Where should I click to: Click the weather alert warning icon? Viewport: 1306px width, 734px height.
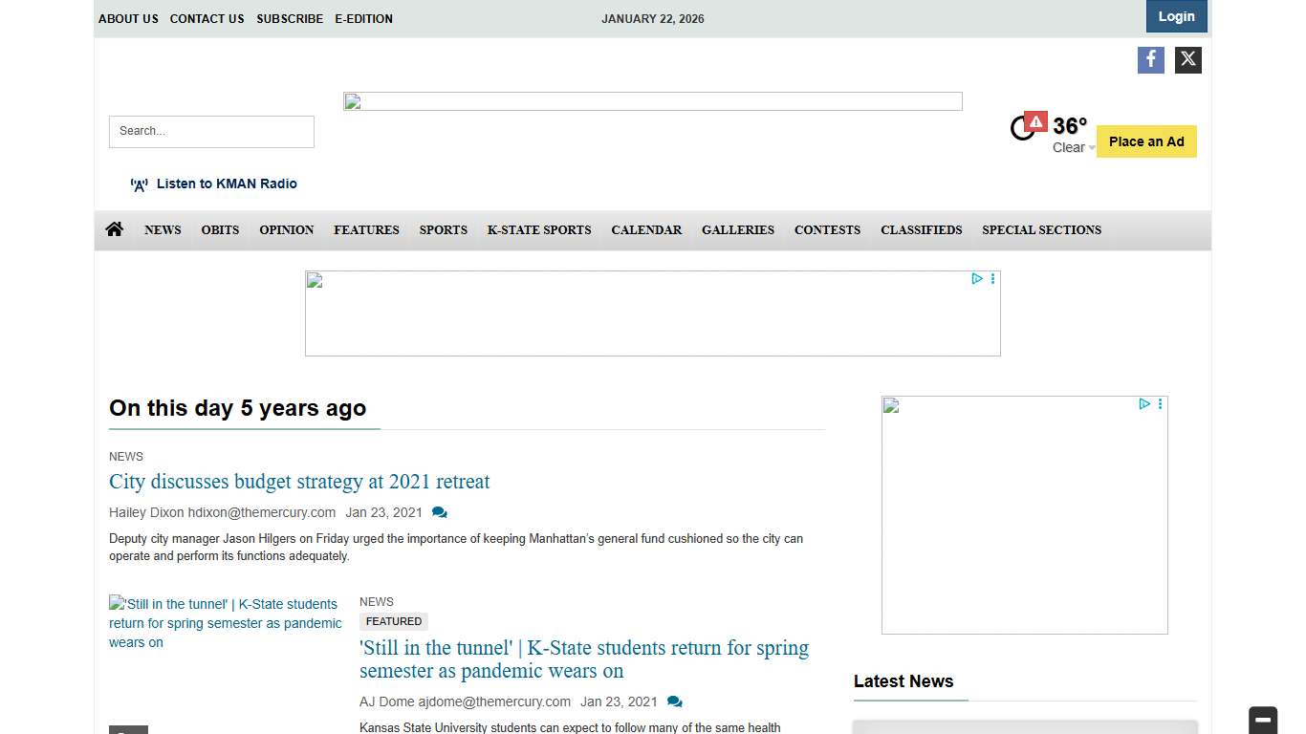point(1035,121)
